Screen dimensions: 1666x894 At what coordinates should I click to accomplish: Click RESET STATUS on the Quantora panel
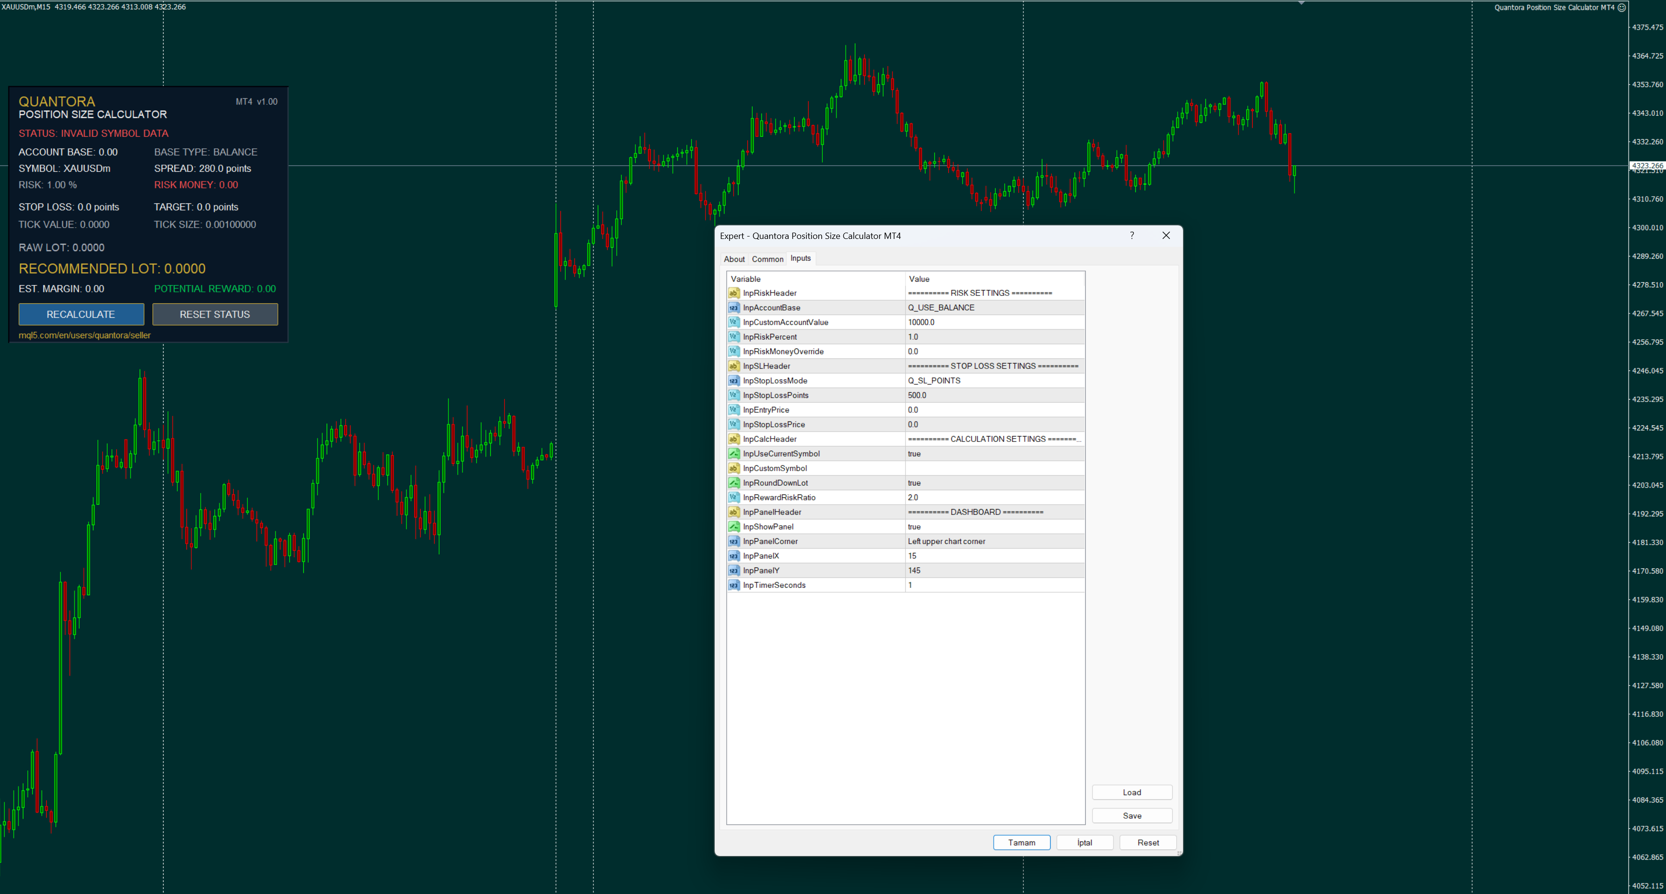pos(215,314)
